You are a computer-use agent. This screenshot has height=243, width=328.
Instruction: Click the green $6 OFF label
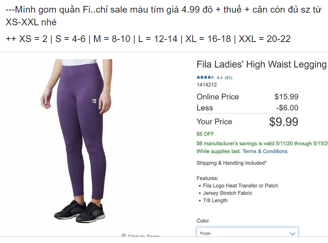(205, 134)
